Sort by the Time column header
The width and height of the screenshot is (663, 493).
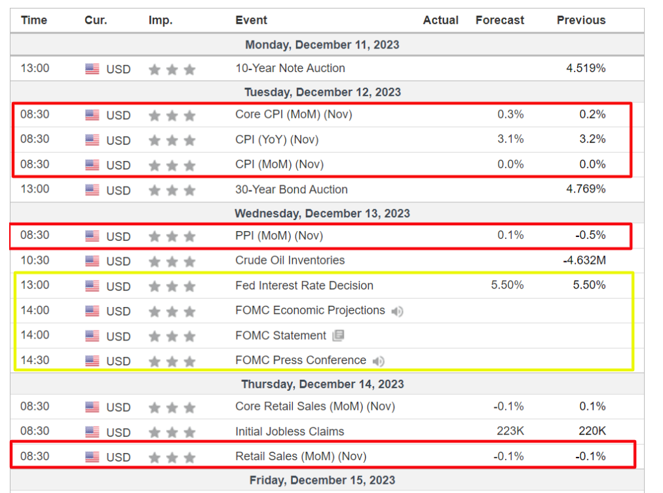(x=34, y=20)
